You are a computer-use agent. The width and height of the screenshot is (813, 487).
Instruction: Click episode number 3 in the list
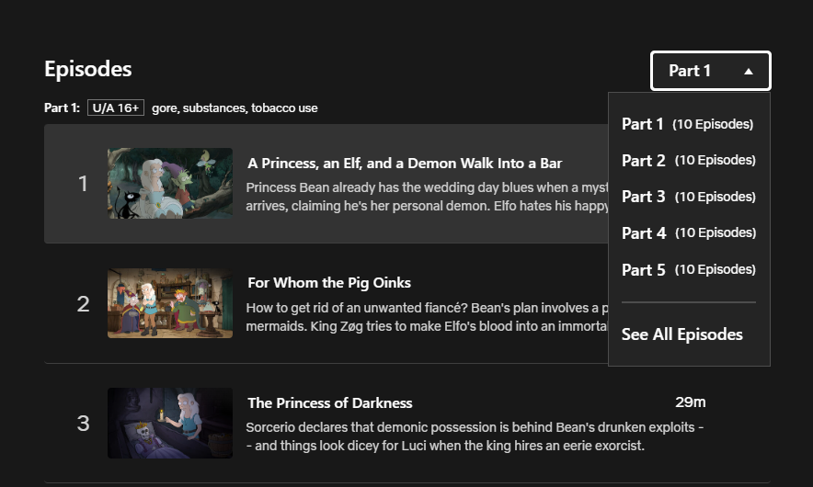pyautogui.click(x=83, y=424)
